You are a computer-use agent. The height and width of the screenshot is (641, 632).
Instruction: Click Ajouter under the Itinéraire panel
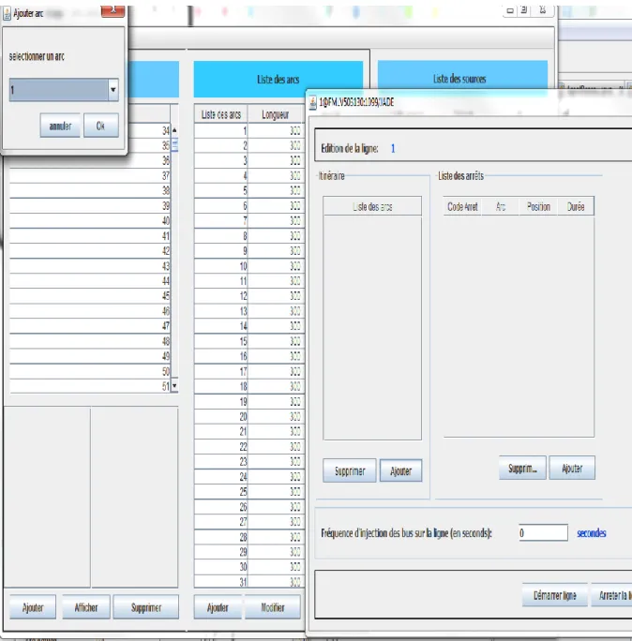pyautogui.click(x=401, y=471)
